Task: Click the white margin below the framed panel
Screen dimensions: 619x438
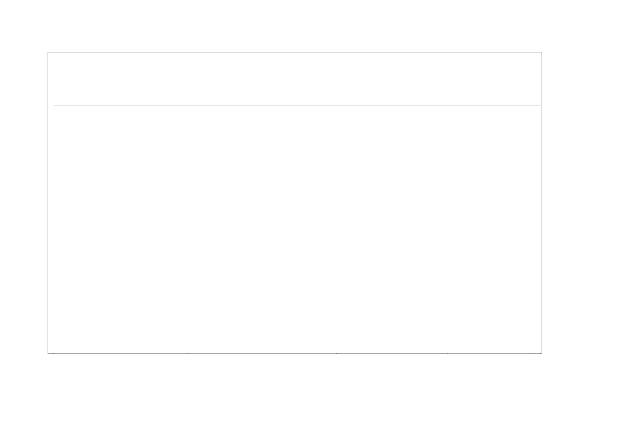Action: [x=309, y=396]
